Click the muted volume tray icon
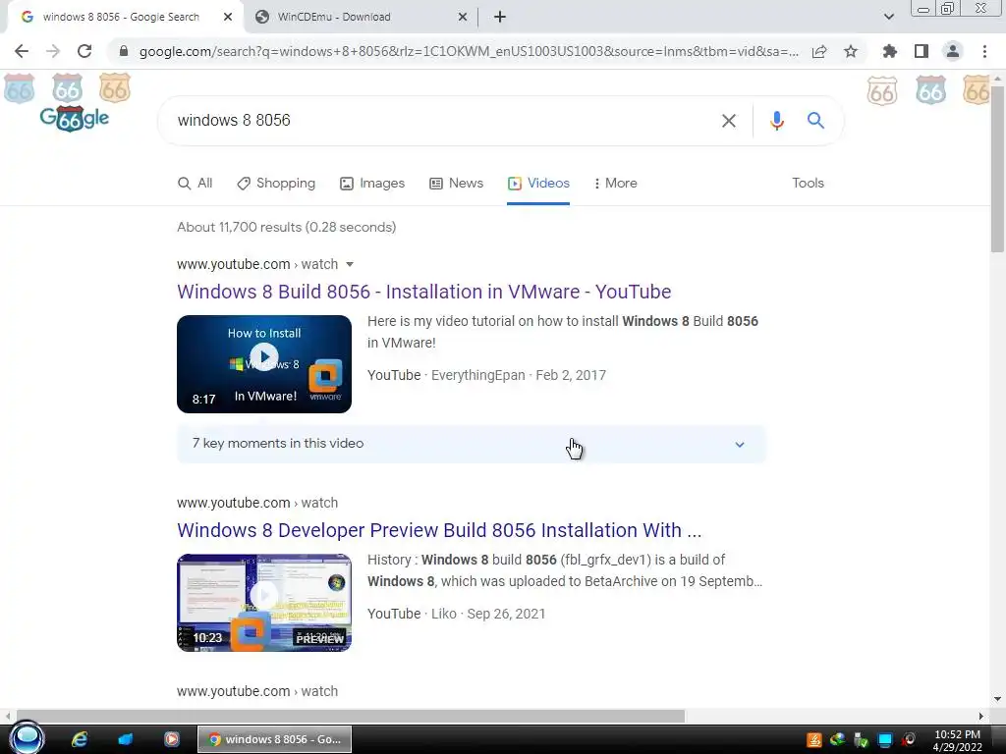Screen dimensions: 1006x754 908,740
